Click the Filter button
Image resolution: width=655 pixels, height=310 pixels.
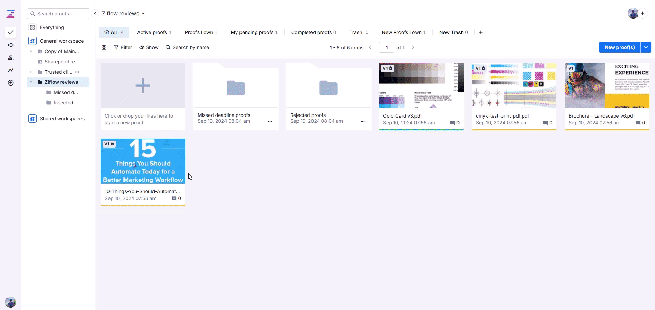(x=123, y=47)
